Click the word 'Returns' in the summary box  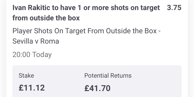[x=121, y=76]
